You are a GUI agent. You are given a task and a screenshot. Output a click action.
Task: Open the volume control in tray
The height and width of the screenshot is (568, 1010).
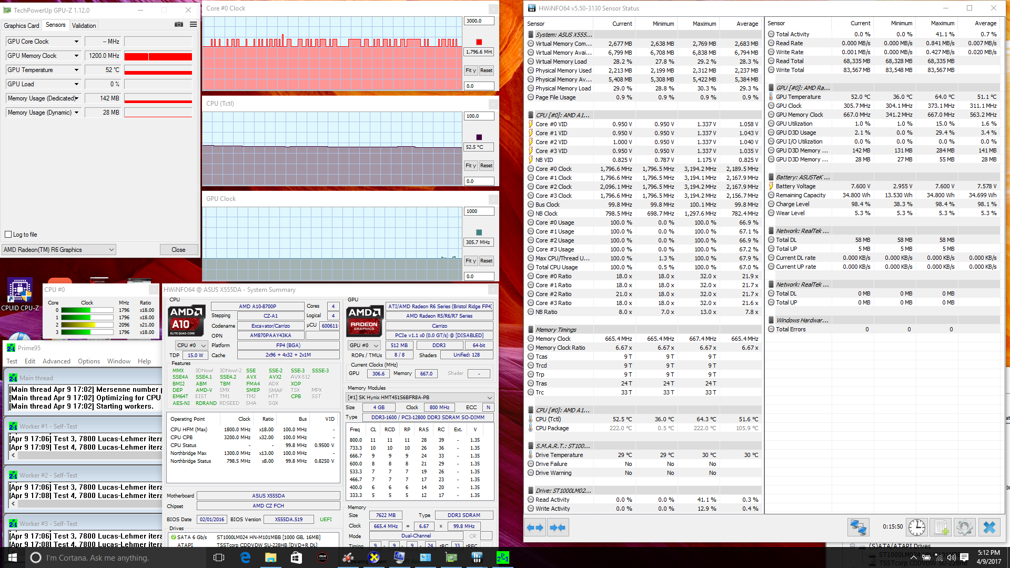click(951, 557)
